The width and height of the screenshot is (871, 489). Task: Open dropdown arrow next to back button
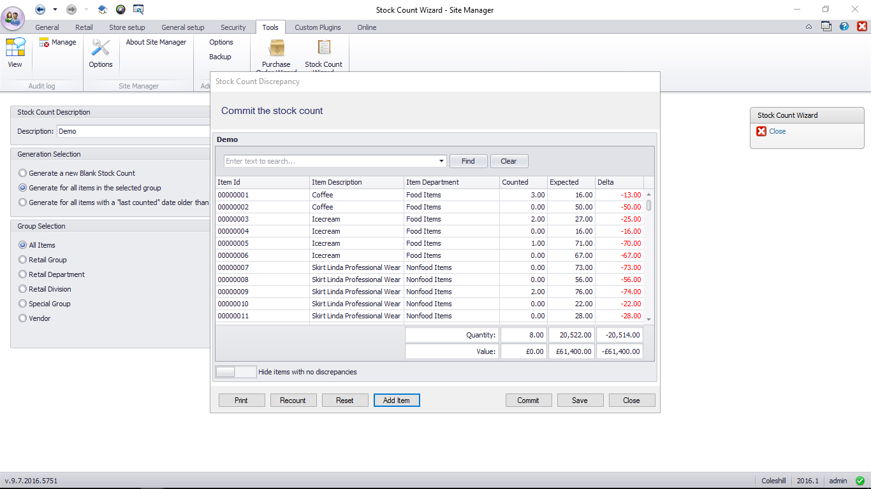click(x=55, y=10)
